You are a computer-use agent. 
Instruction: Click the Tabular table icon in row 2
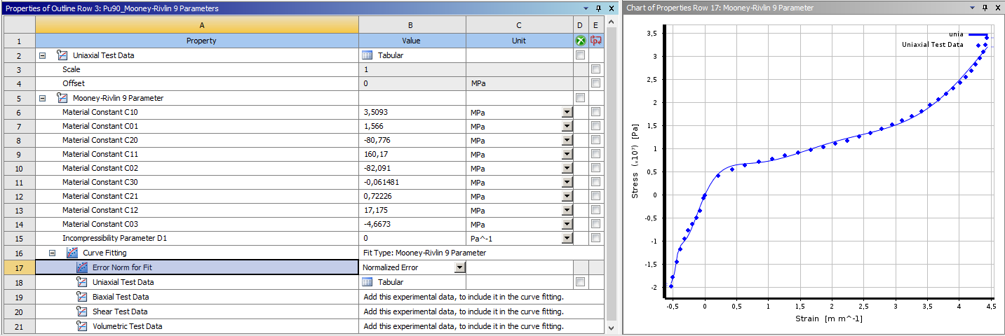[x=367, y=55]
